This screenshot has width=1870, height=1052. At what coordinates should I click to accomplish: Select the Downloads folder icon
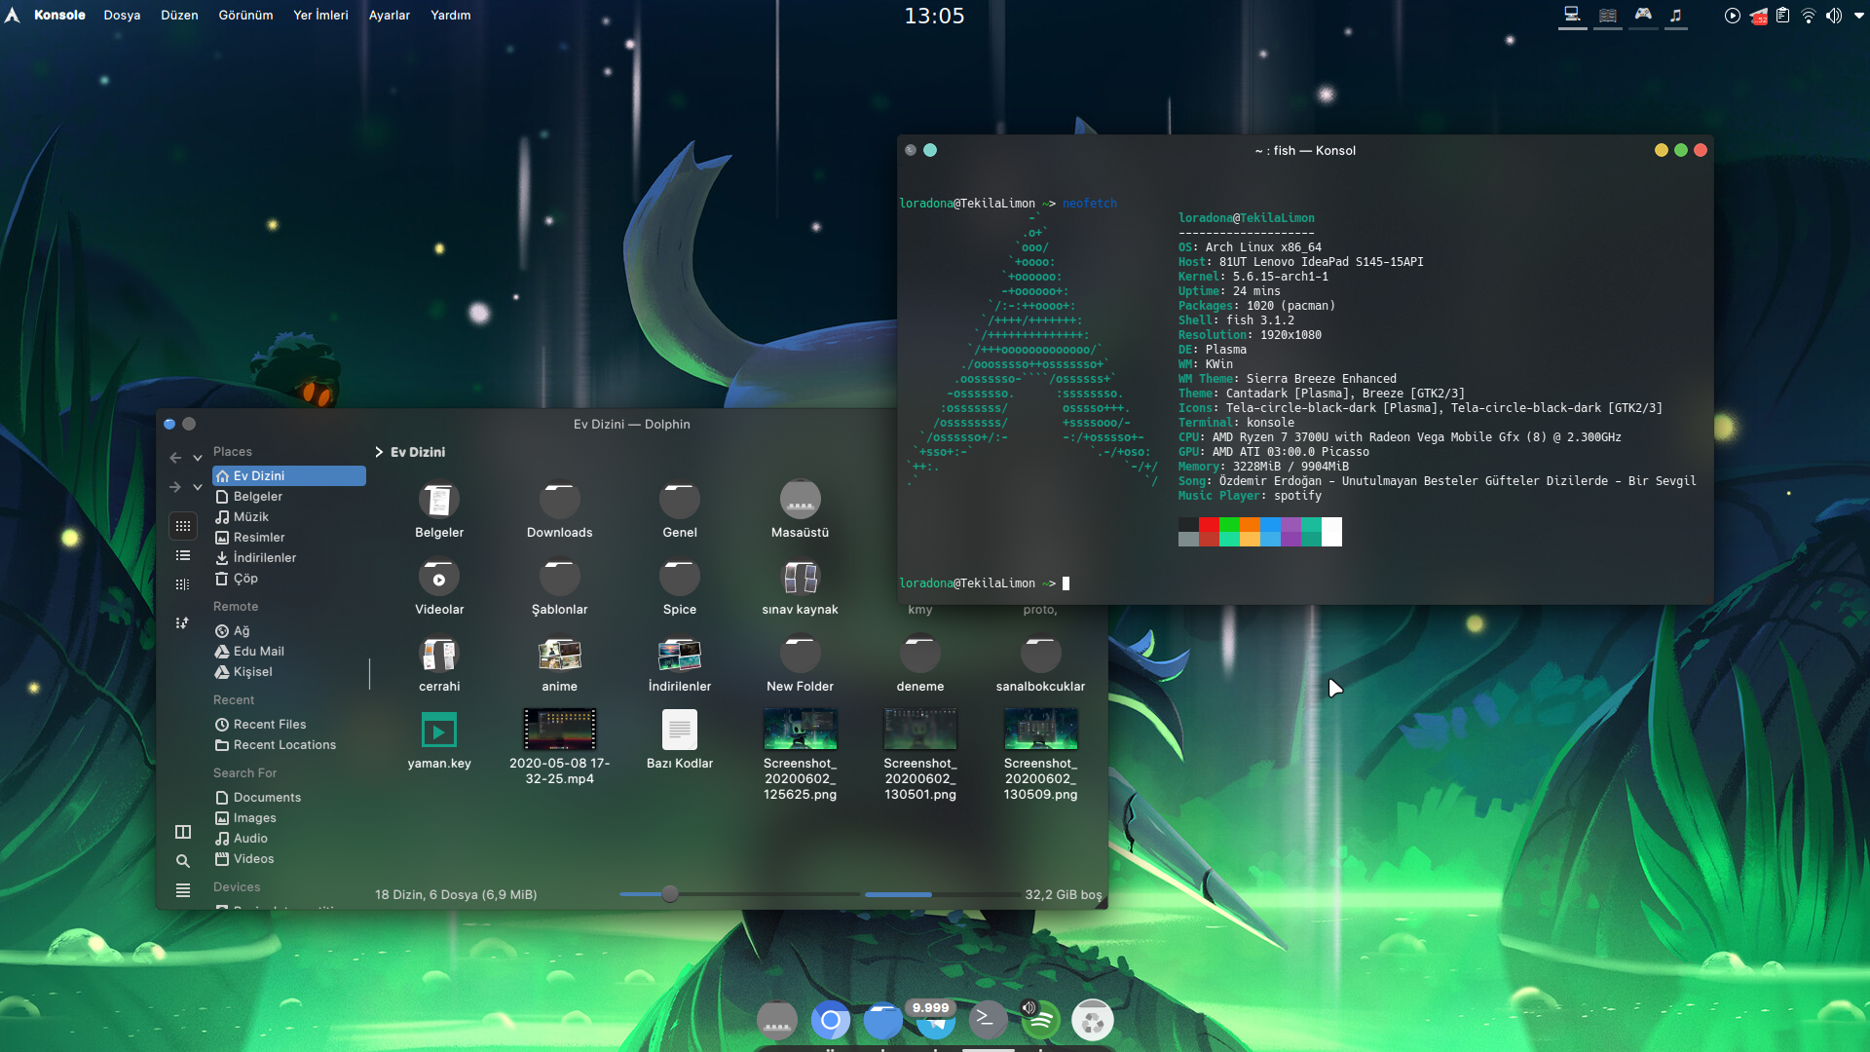(x=559, y=500)
